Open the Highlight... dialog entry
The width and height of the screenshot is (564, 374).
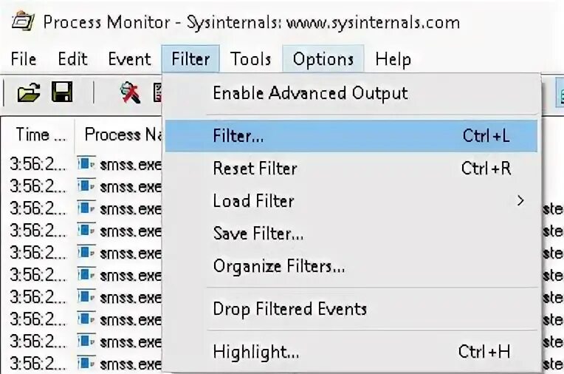(x=255, y=351)
